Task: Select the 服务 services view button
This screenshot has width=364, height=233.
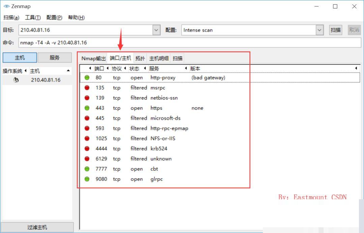Action: pyautogui.click(x=55, y=58)
